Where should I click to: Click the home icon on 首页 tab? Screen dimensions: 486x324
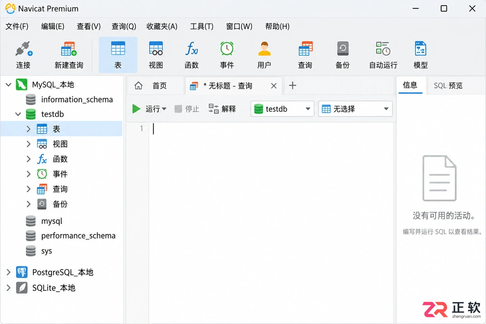(x=138, y=85)
